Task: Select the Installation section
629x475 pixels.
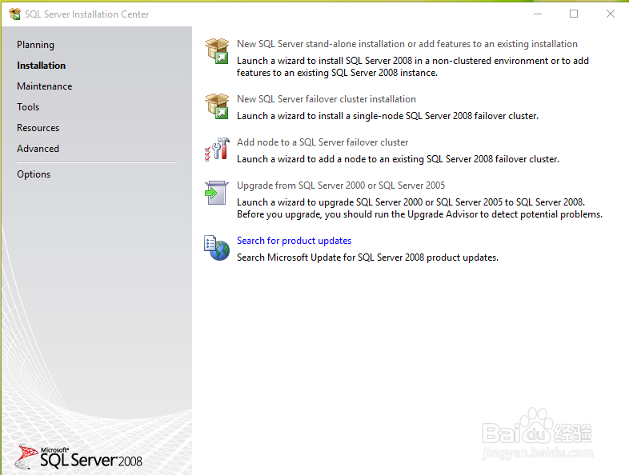Action: pyautogui.click(x=41, y=66)
